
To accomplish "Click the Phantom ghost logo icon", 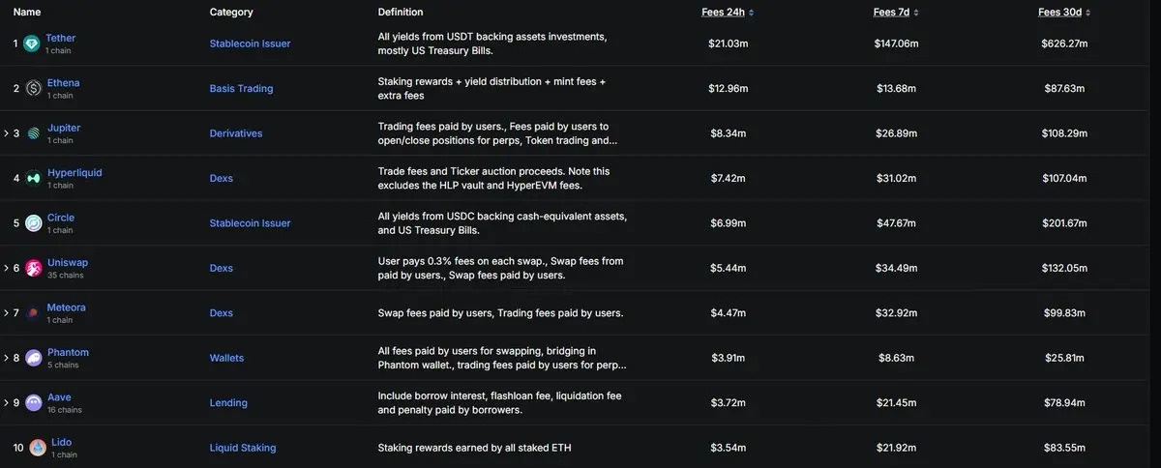I will (x=34, y=358).
